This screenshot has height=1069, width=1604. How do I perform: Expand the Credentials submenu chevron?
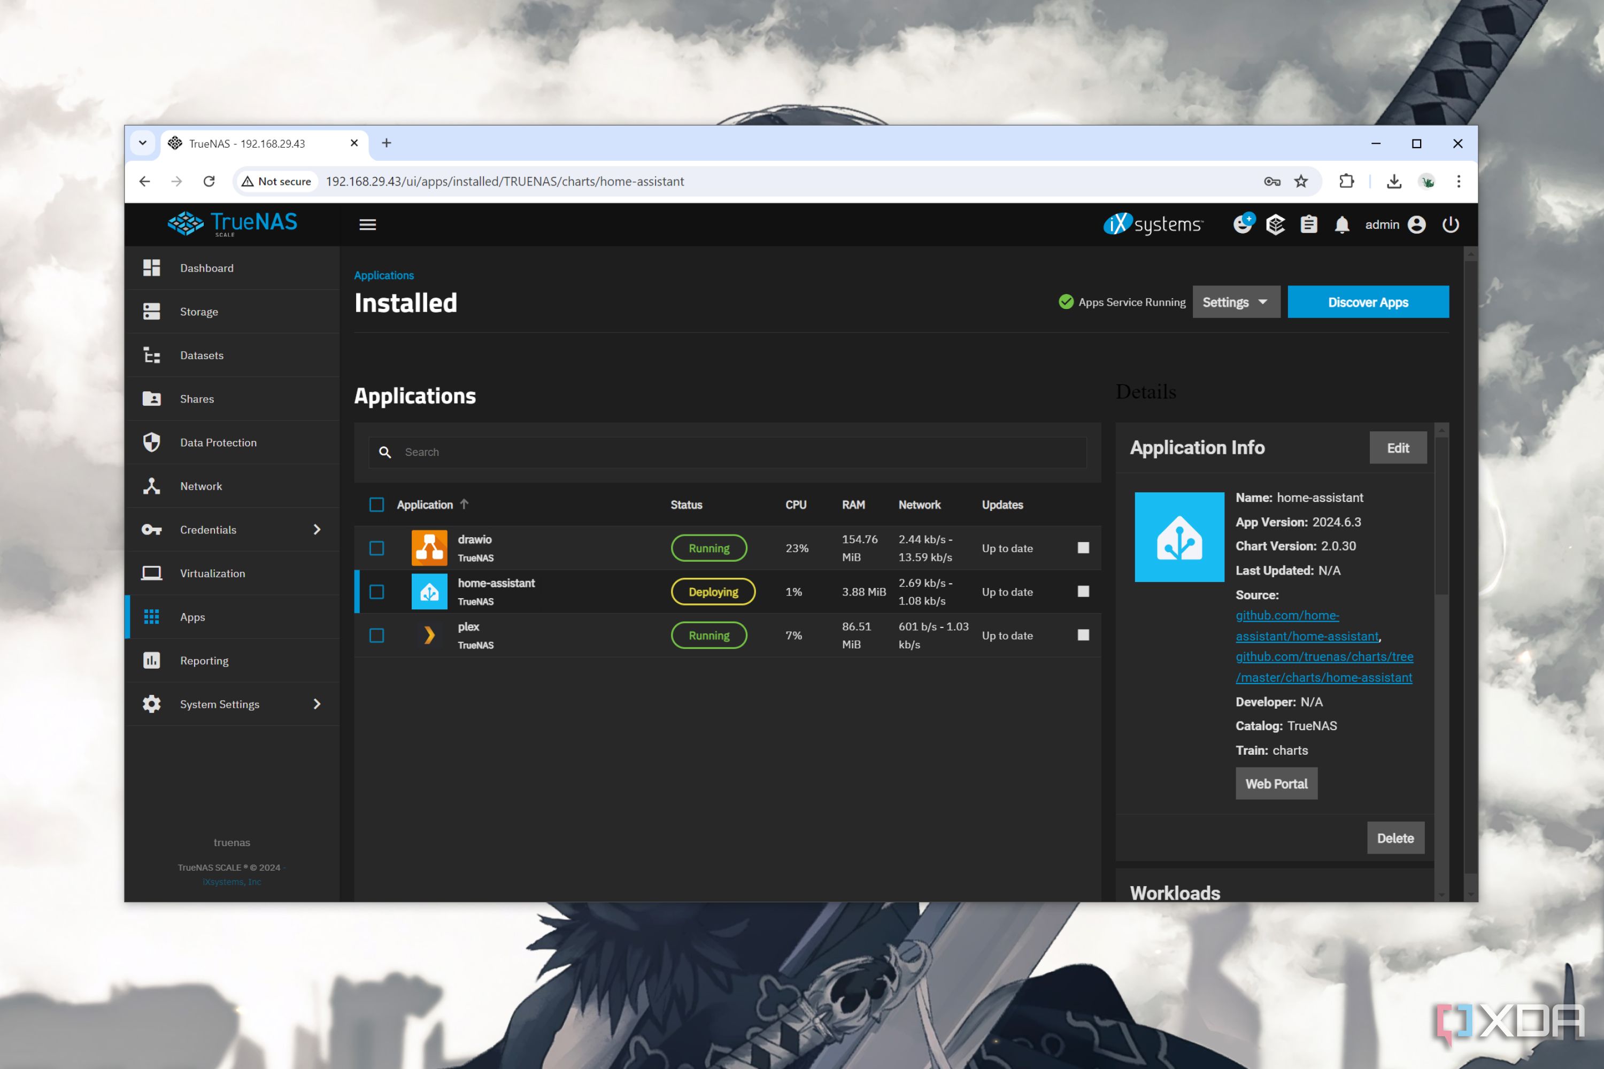(x=317, y=530)
